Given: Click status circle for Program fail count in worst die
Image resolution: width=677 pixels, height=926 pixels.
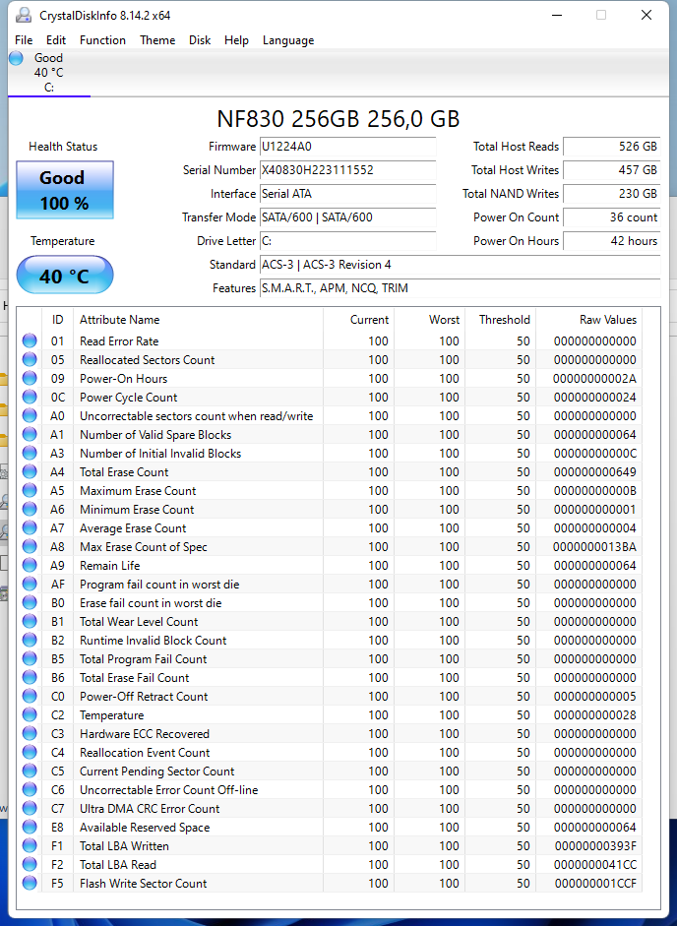Looking at the screenshot, I should 30,585.
